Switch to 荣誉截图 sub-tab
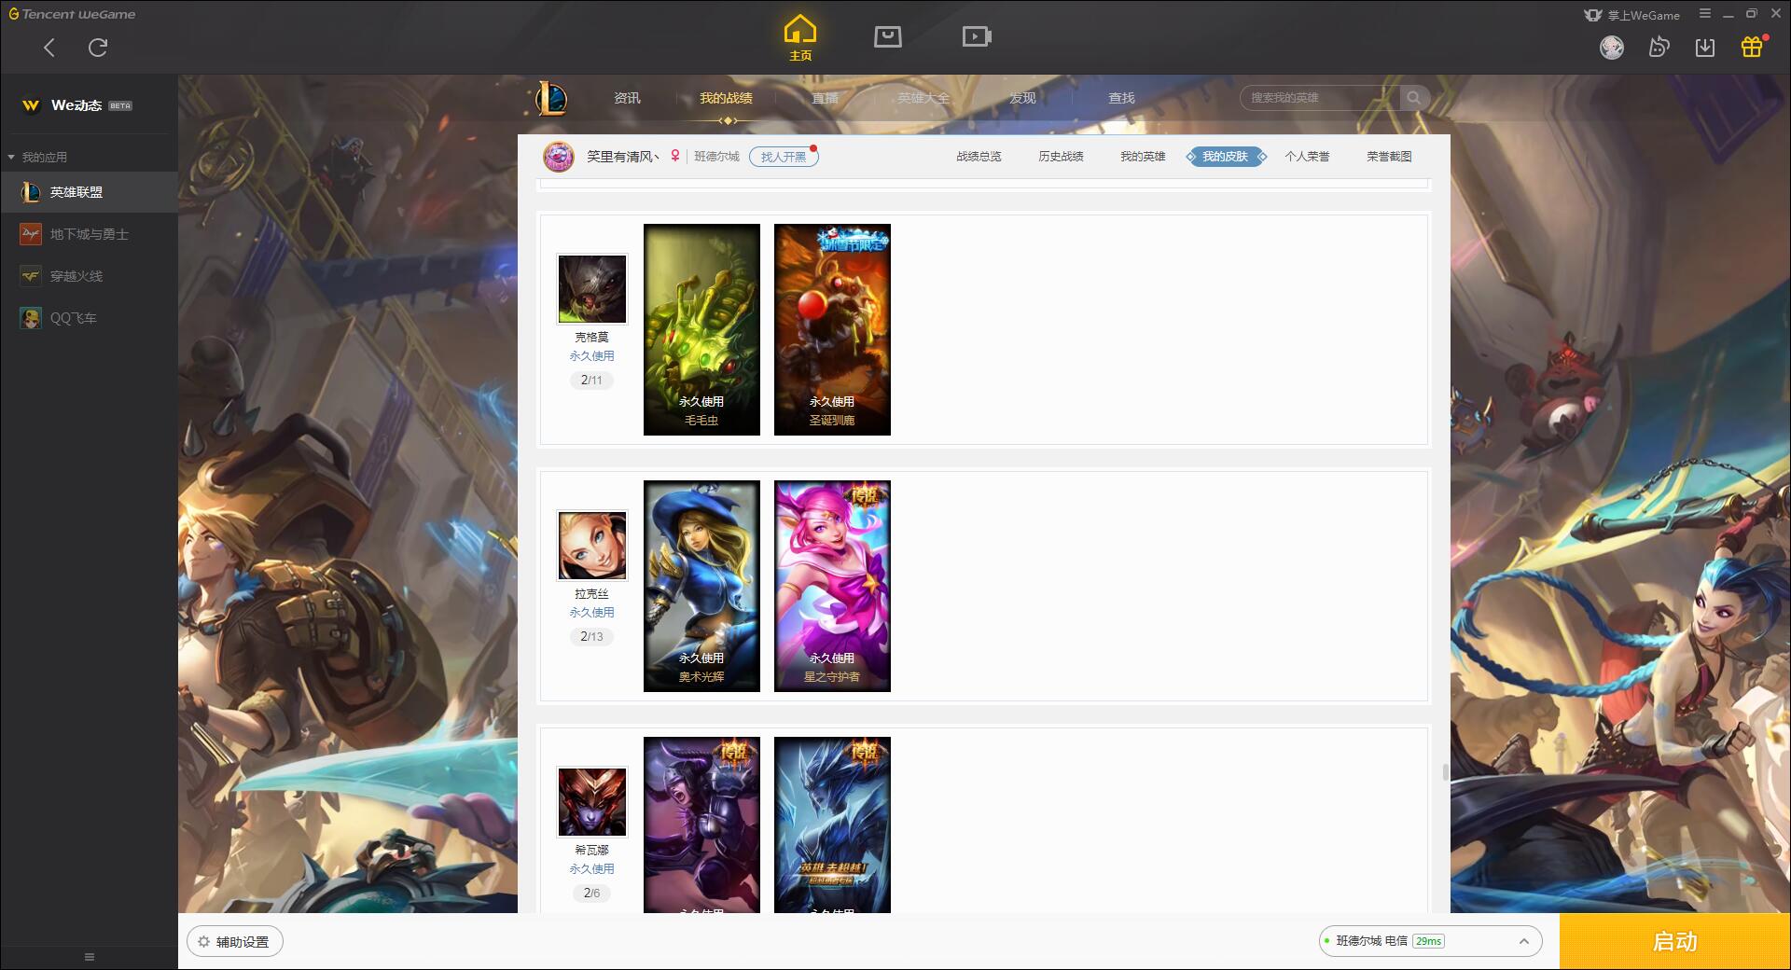 (1389, 157)
